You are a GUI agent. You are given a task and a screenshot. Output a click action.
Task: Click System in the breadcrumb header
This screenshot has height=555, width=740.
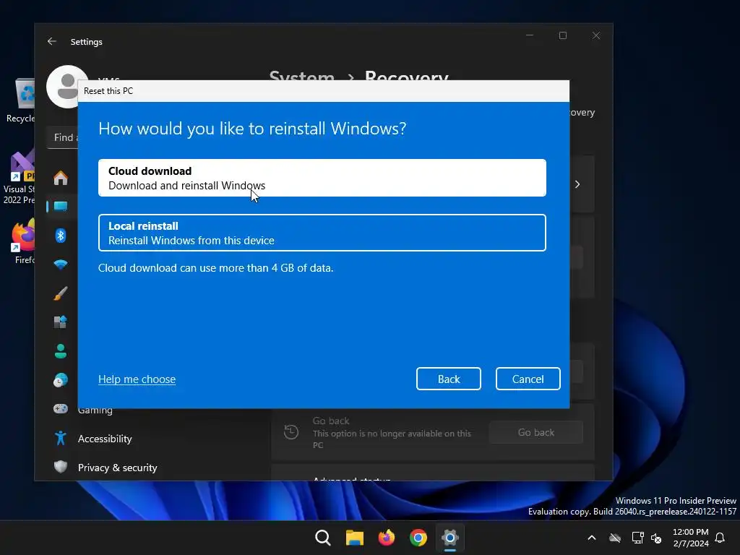point(301,77)
